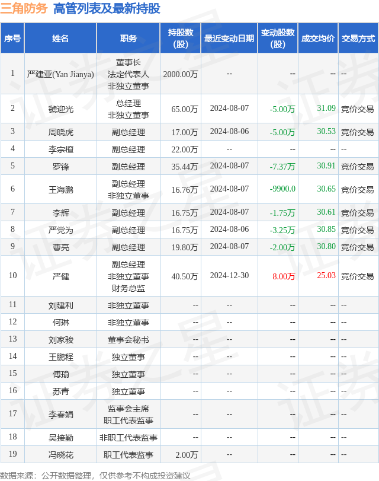This screenshot has height=481, width=379.
Task: Select the 31.09 average price value
Action: [x=326, y=108]
